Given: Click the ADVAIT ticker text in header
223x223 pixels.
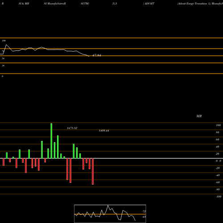Looking at the screenshot, I should pyautogui.click(x=149, y=4).
